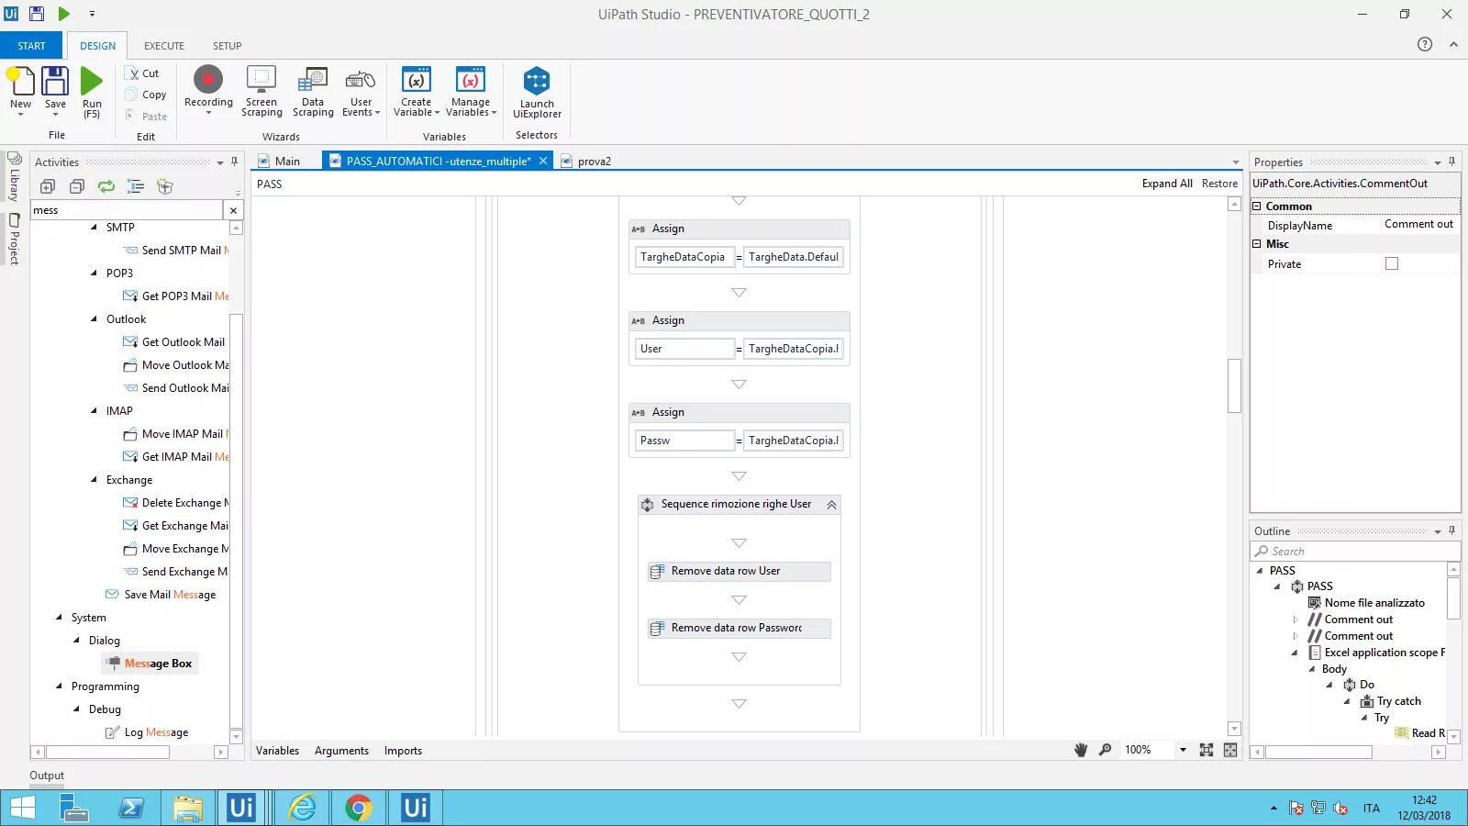The height and width of the screenshot is (826, 1468).
Task: Select the Log Message activity
Action: (x=148, y=732)
